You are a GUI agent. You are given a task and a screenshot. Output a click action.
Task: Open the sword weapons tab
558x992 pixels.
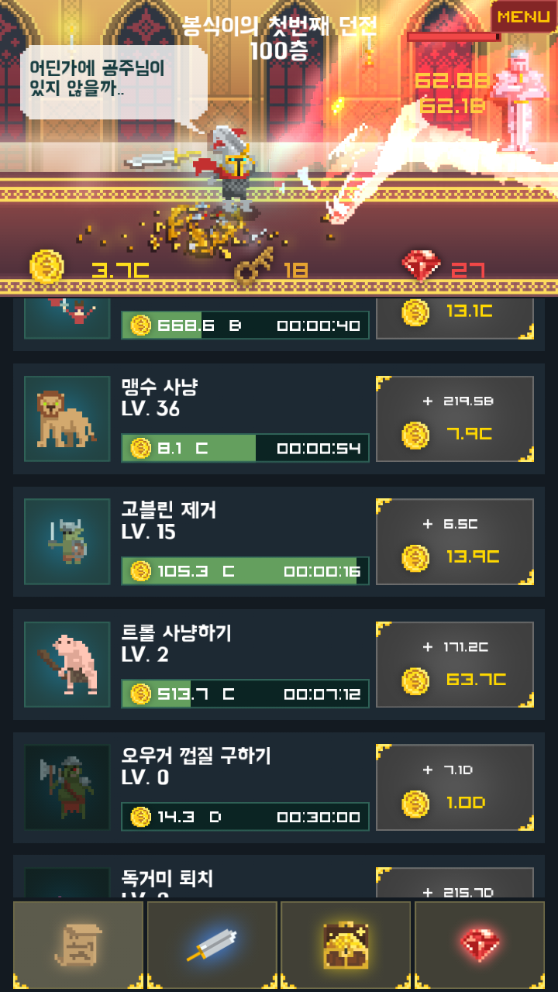[212, 945]
